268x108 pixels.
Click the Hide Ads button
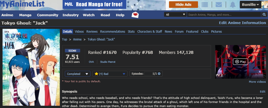(x=184, y=5)
